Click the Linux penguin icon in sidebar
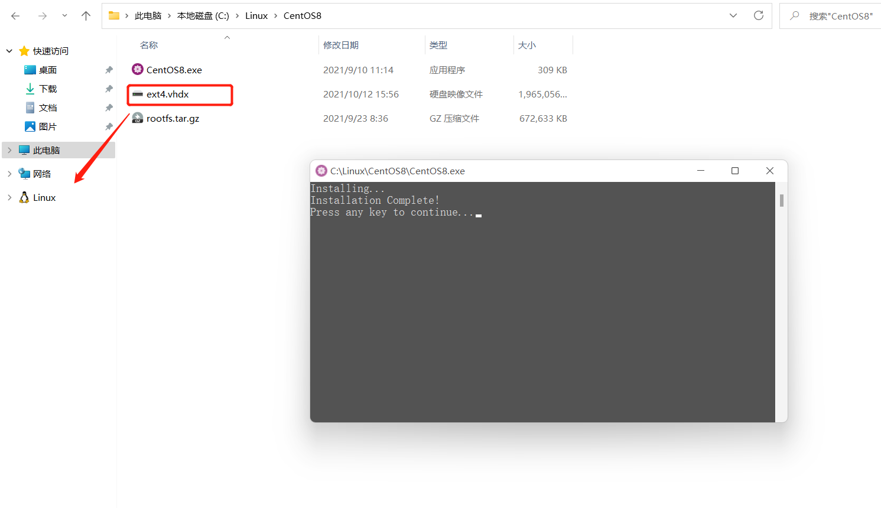 (x=24, y=197)
